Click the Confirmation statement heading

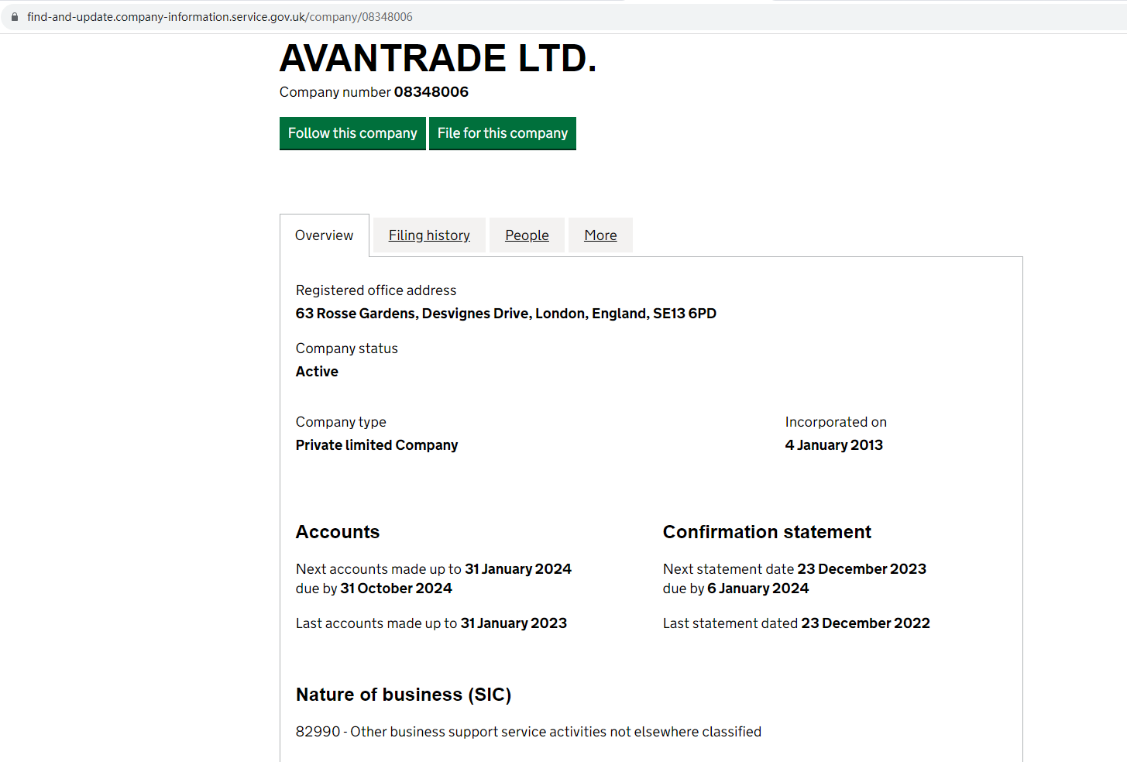point(767,532)
